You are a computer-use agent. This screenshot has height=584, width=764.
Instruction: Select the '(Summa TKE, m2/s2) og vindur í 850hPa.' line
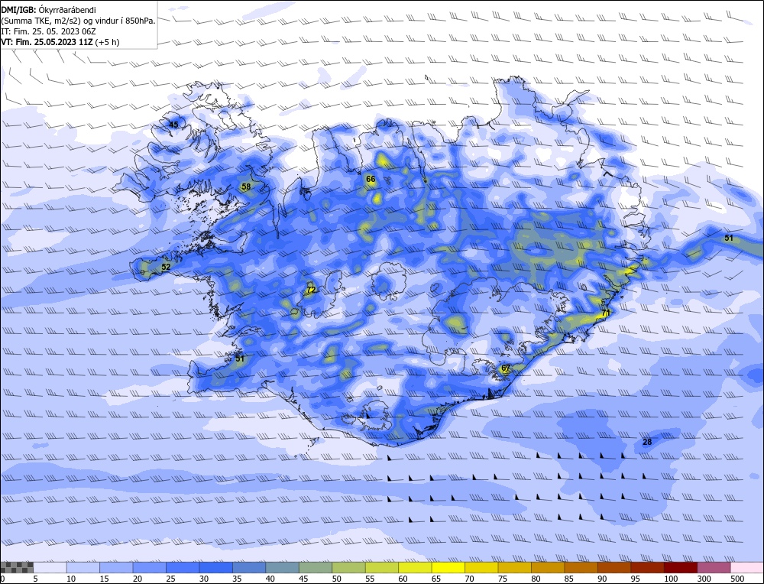click(79, 21)
